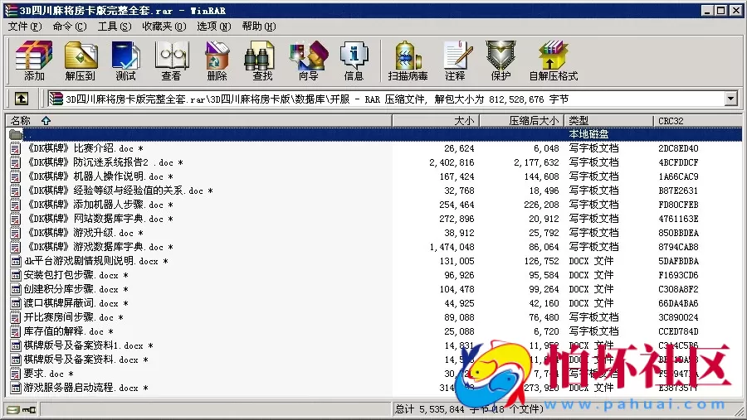Select 开比赛房间步骤.doc file
The height and width of the screenshot is (420, 747).
pos(74,317)
